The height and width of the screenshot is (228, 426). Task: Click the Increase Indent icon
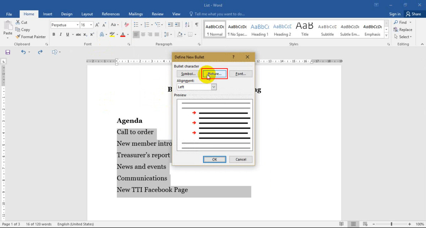click(x=178, y=25)
